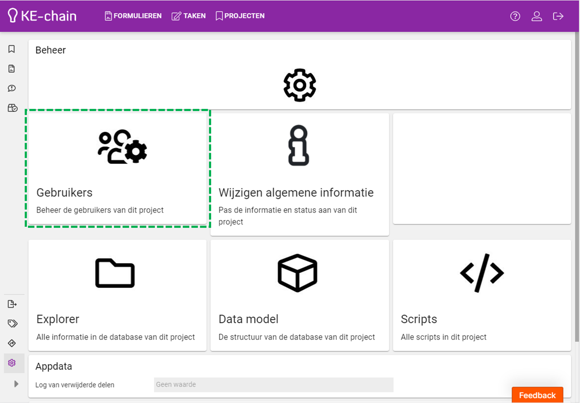
Task: Open the Projecten menu item
Action: coord(240,16)
